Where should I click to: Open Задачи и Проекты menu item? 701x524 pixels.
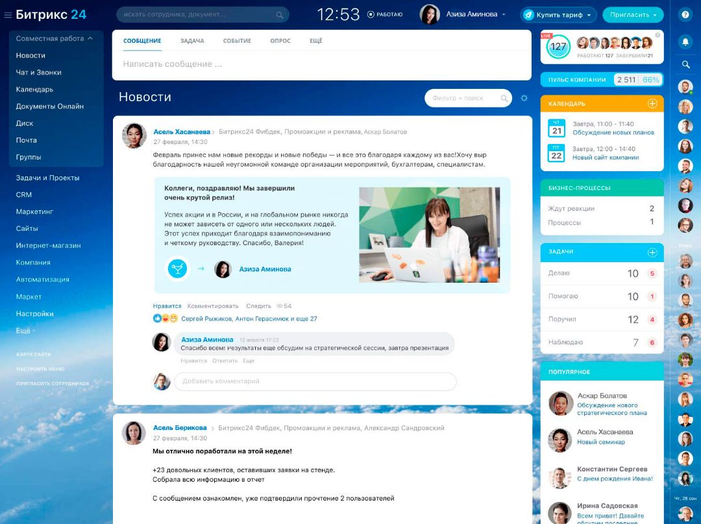pos(48,178)
